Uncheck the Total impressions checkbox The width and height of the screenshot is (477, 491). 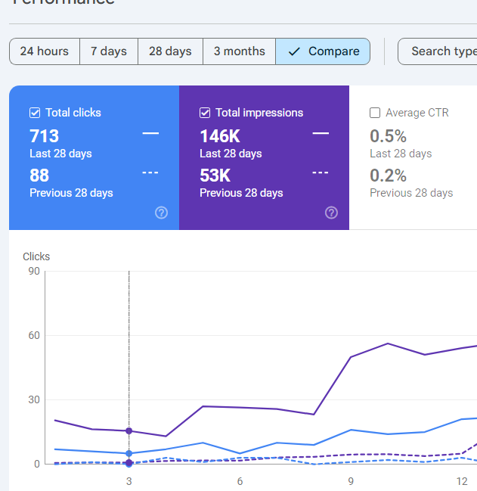pos(205,113)
